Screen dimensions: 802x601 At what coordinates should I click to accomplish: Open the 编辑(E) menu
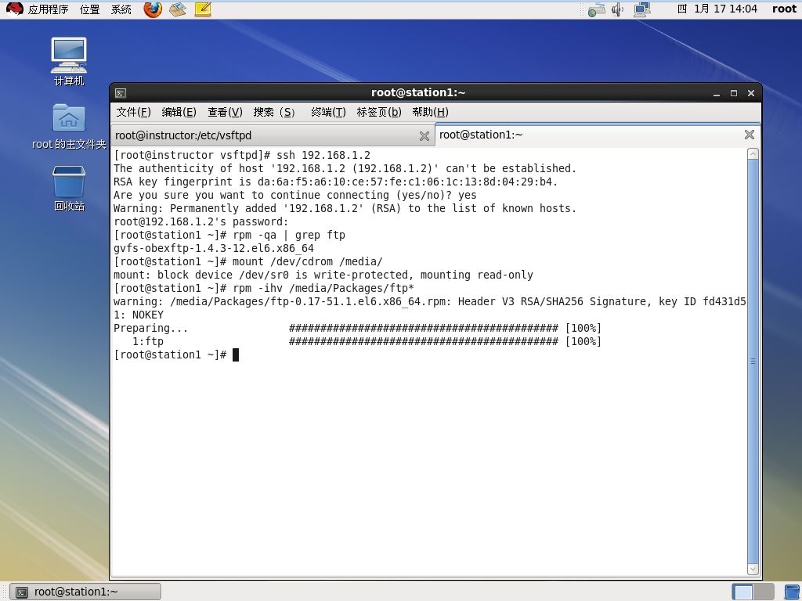coord(179,112)
